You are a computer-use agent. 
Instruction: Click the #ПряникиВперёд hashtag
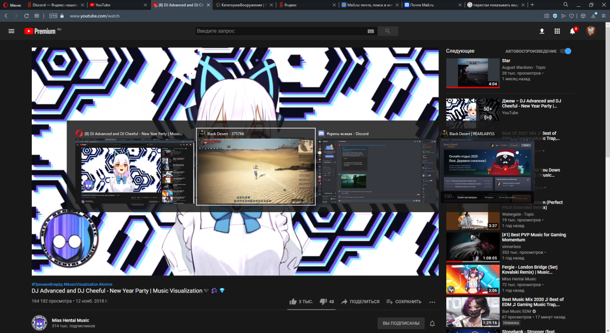pos(46,284)
